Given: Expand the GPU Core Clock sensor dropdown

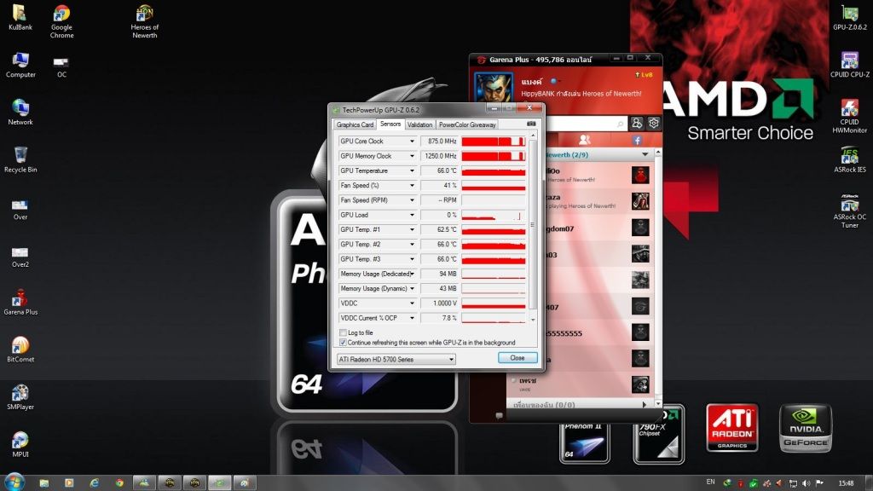Looking at the screenshot, I should (412, 142).
